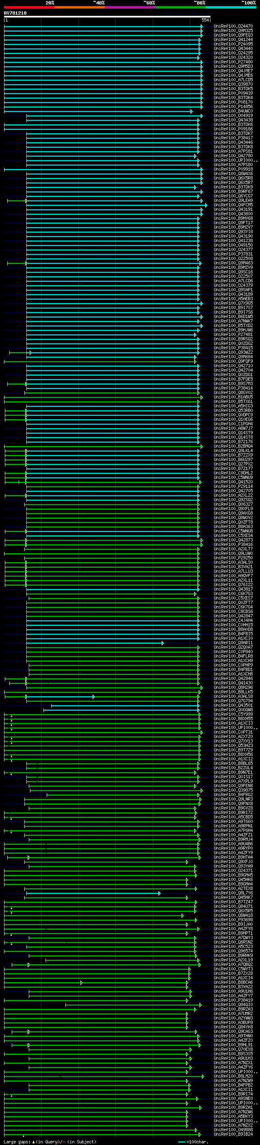The width and height of the screenshot is (260, 1145).
Task: Click the orange ~40% identity legend segment
Action: tap(80, 7)
